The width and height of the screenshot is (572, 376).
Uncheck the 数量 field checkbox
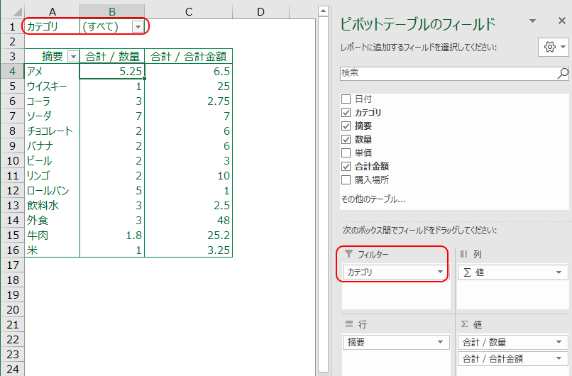pyautogui.click(x=346, y=139)
